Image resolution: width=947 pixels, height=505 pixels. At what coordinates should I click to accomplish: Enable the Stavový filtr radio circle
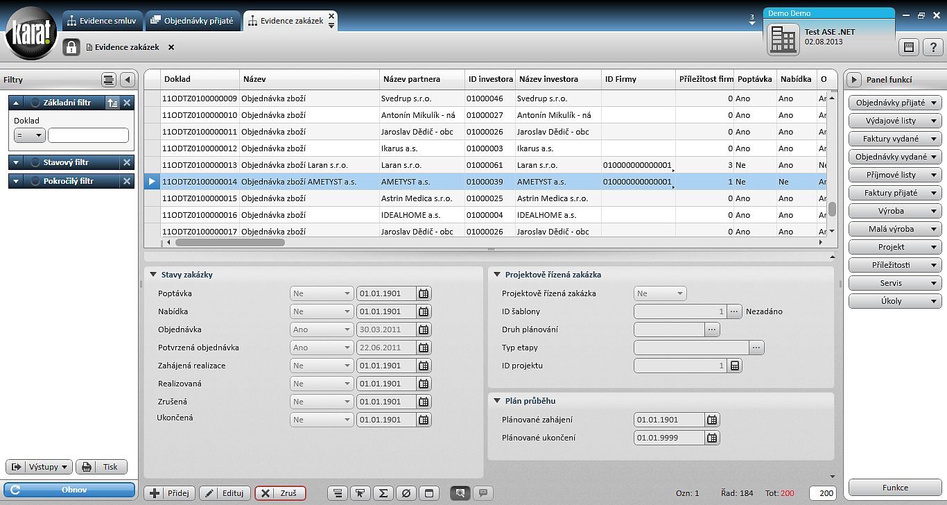[x=35, y=162]
